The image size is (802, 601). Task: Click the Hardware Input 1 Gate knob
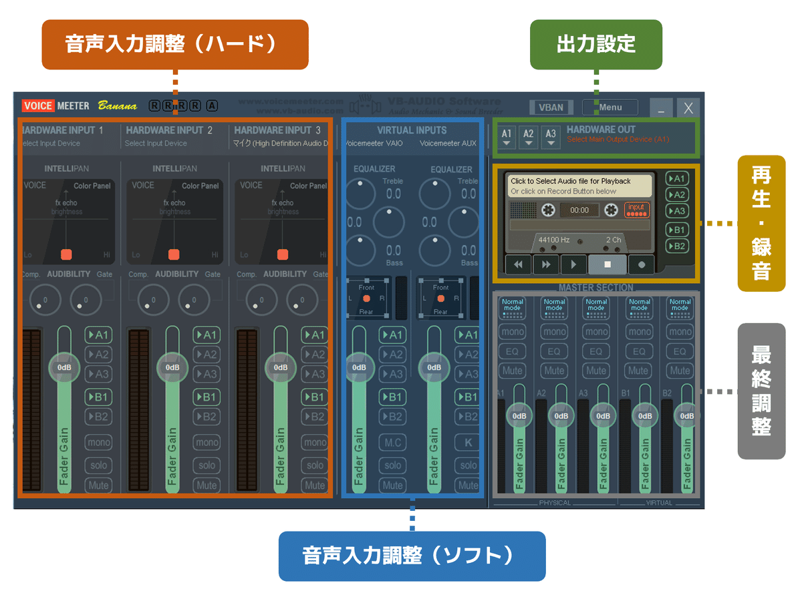pyautogui.click(x=86, y=300)
